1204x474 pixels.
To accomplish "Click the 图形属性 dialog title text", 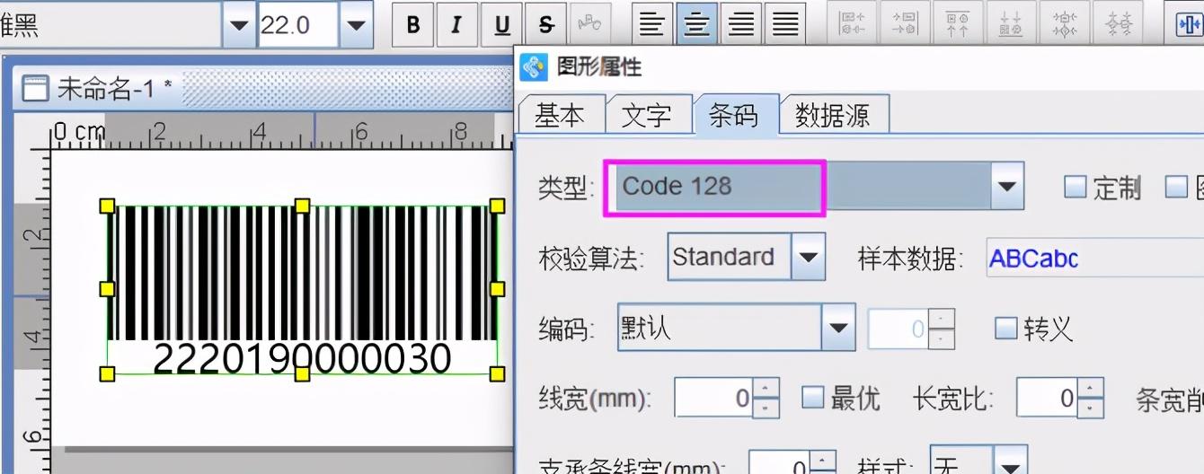I will (599, 67).
